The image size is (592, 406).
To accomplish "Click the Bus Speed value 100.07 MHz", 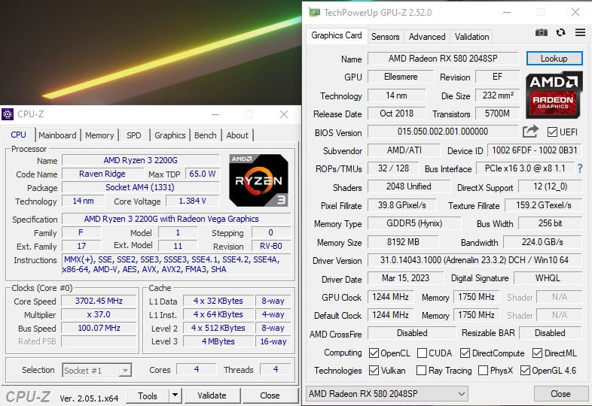I will (x=99, y=328).
